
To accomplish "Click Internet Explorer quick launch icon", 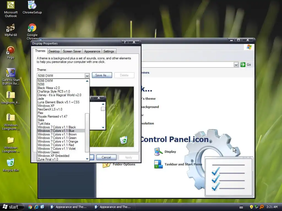I will coord(36,207).
